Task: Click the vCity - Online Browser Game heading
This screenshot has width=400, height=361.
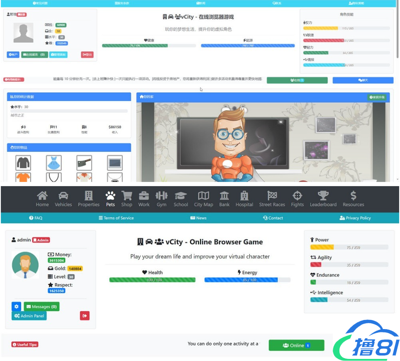Action: click(x=200, y=242)
